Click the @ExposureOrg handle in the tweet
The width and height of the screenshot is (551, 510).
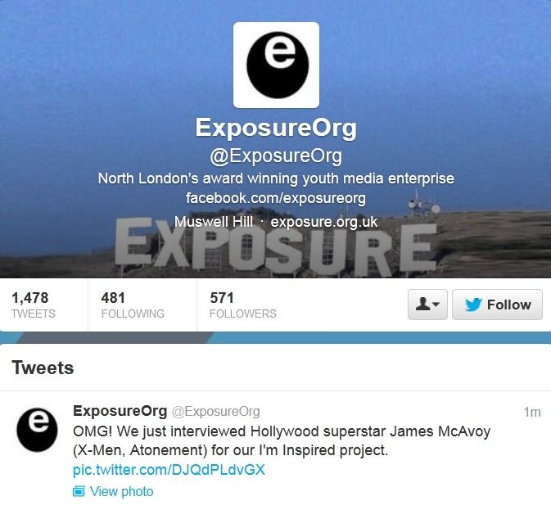(x=216, y=411)
